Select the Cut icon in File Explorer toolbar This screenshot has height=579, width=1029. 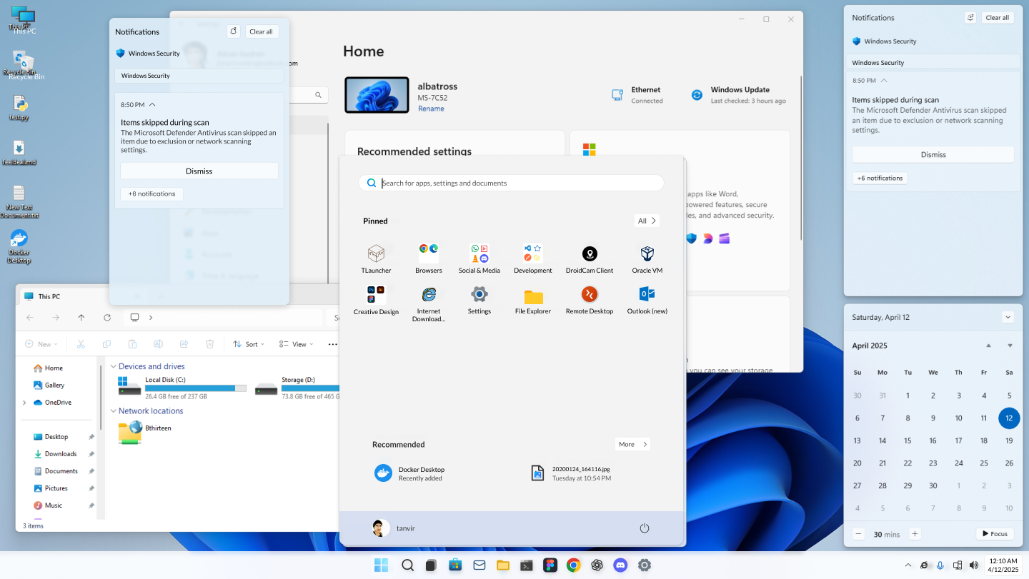pyautogui.click(x=81, y=343)
